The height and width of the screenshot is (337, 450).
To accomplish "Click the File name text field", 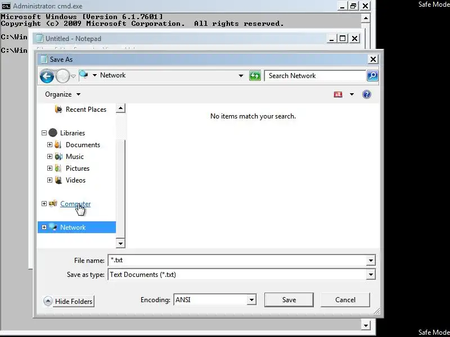I will click(x=237, y=260).
